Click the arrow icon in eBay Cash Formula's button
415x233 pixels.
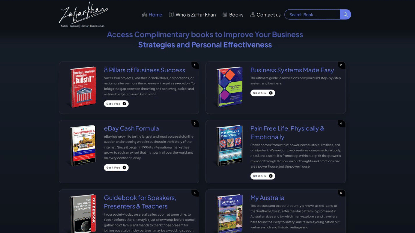click(x=124, y=168)
